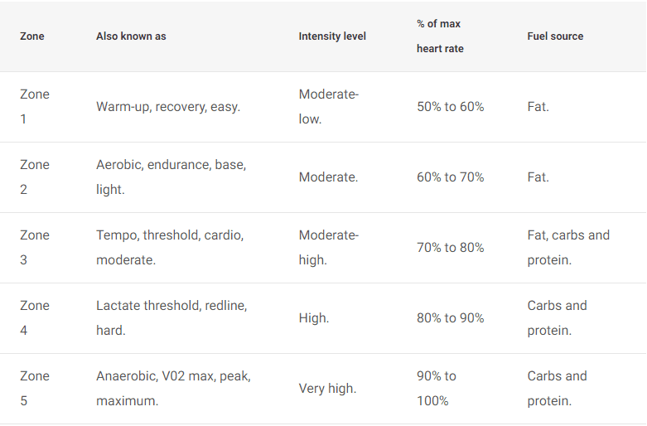
Task: Click the Zone column header
Action: 31,36
